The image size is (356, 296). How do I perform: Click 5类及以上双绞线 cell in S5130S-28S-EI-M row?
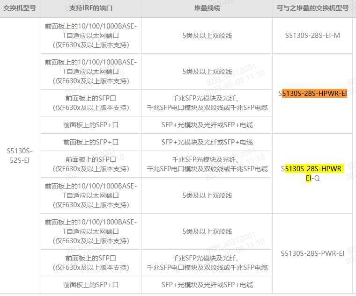tap(207, 36)
